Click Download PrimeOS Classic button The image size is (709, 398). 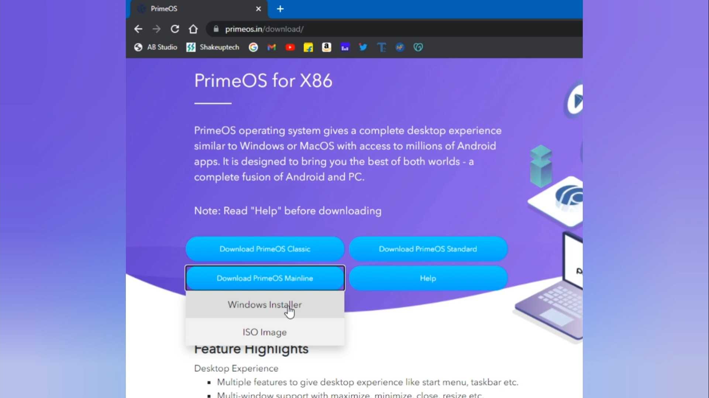[x=265, y=249]
